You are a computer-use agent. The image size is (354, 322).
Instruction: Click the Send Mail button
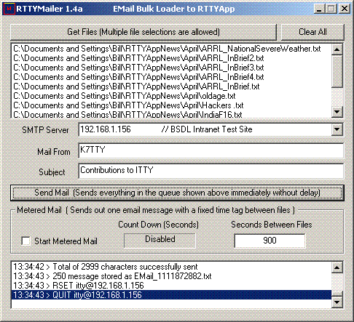click(x=177, y=193)
